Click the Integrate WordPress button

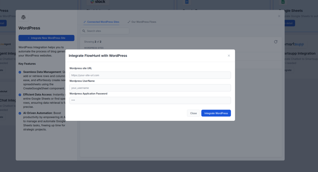(216, 113)
